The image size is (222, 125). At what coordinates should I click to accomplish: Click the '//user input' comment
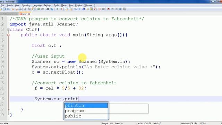click(48, 56)
